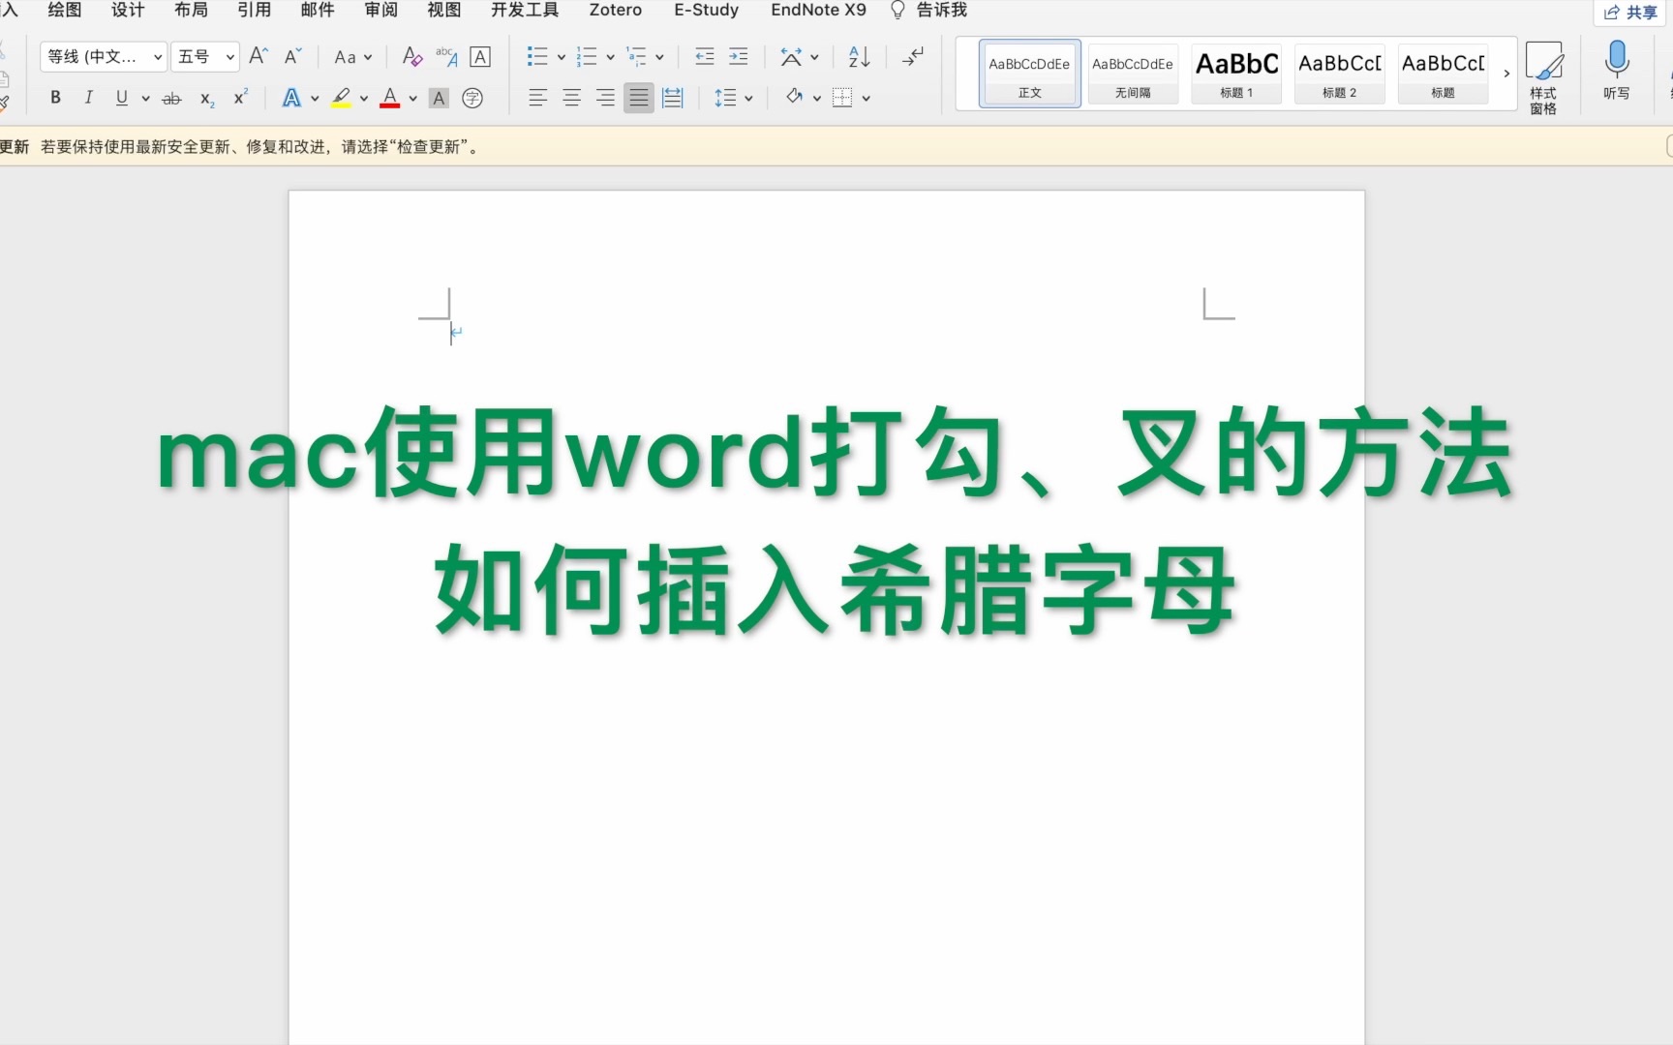Start Dictate with microphone icon
1673x1045 pixels.
click(x=1616, y=71)
